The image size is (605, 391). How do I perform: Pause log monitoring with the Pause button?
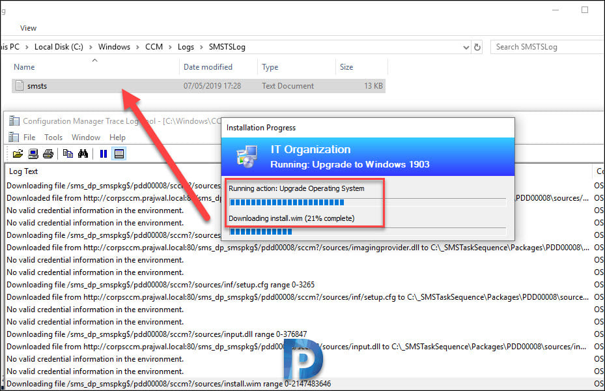click(x=104, y=154)
